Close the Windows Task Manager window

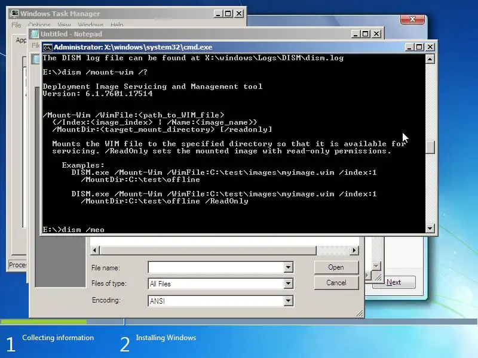point(239,14)
